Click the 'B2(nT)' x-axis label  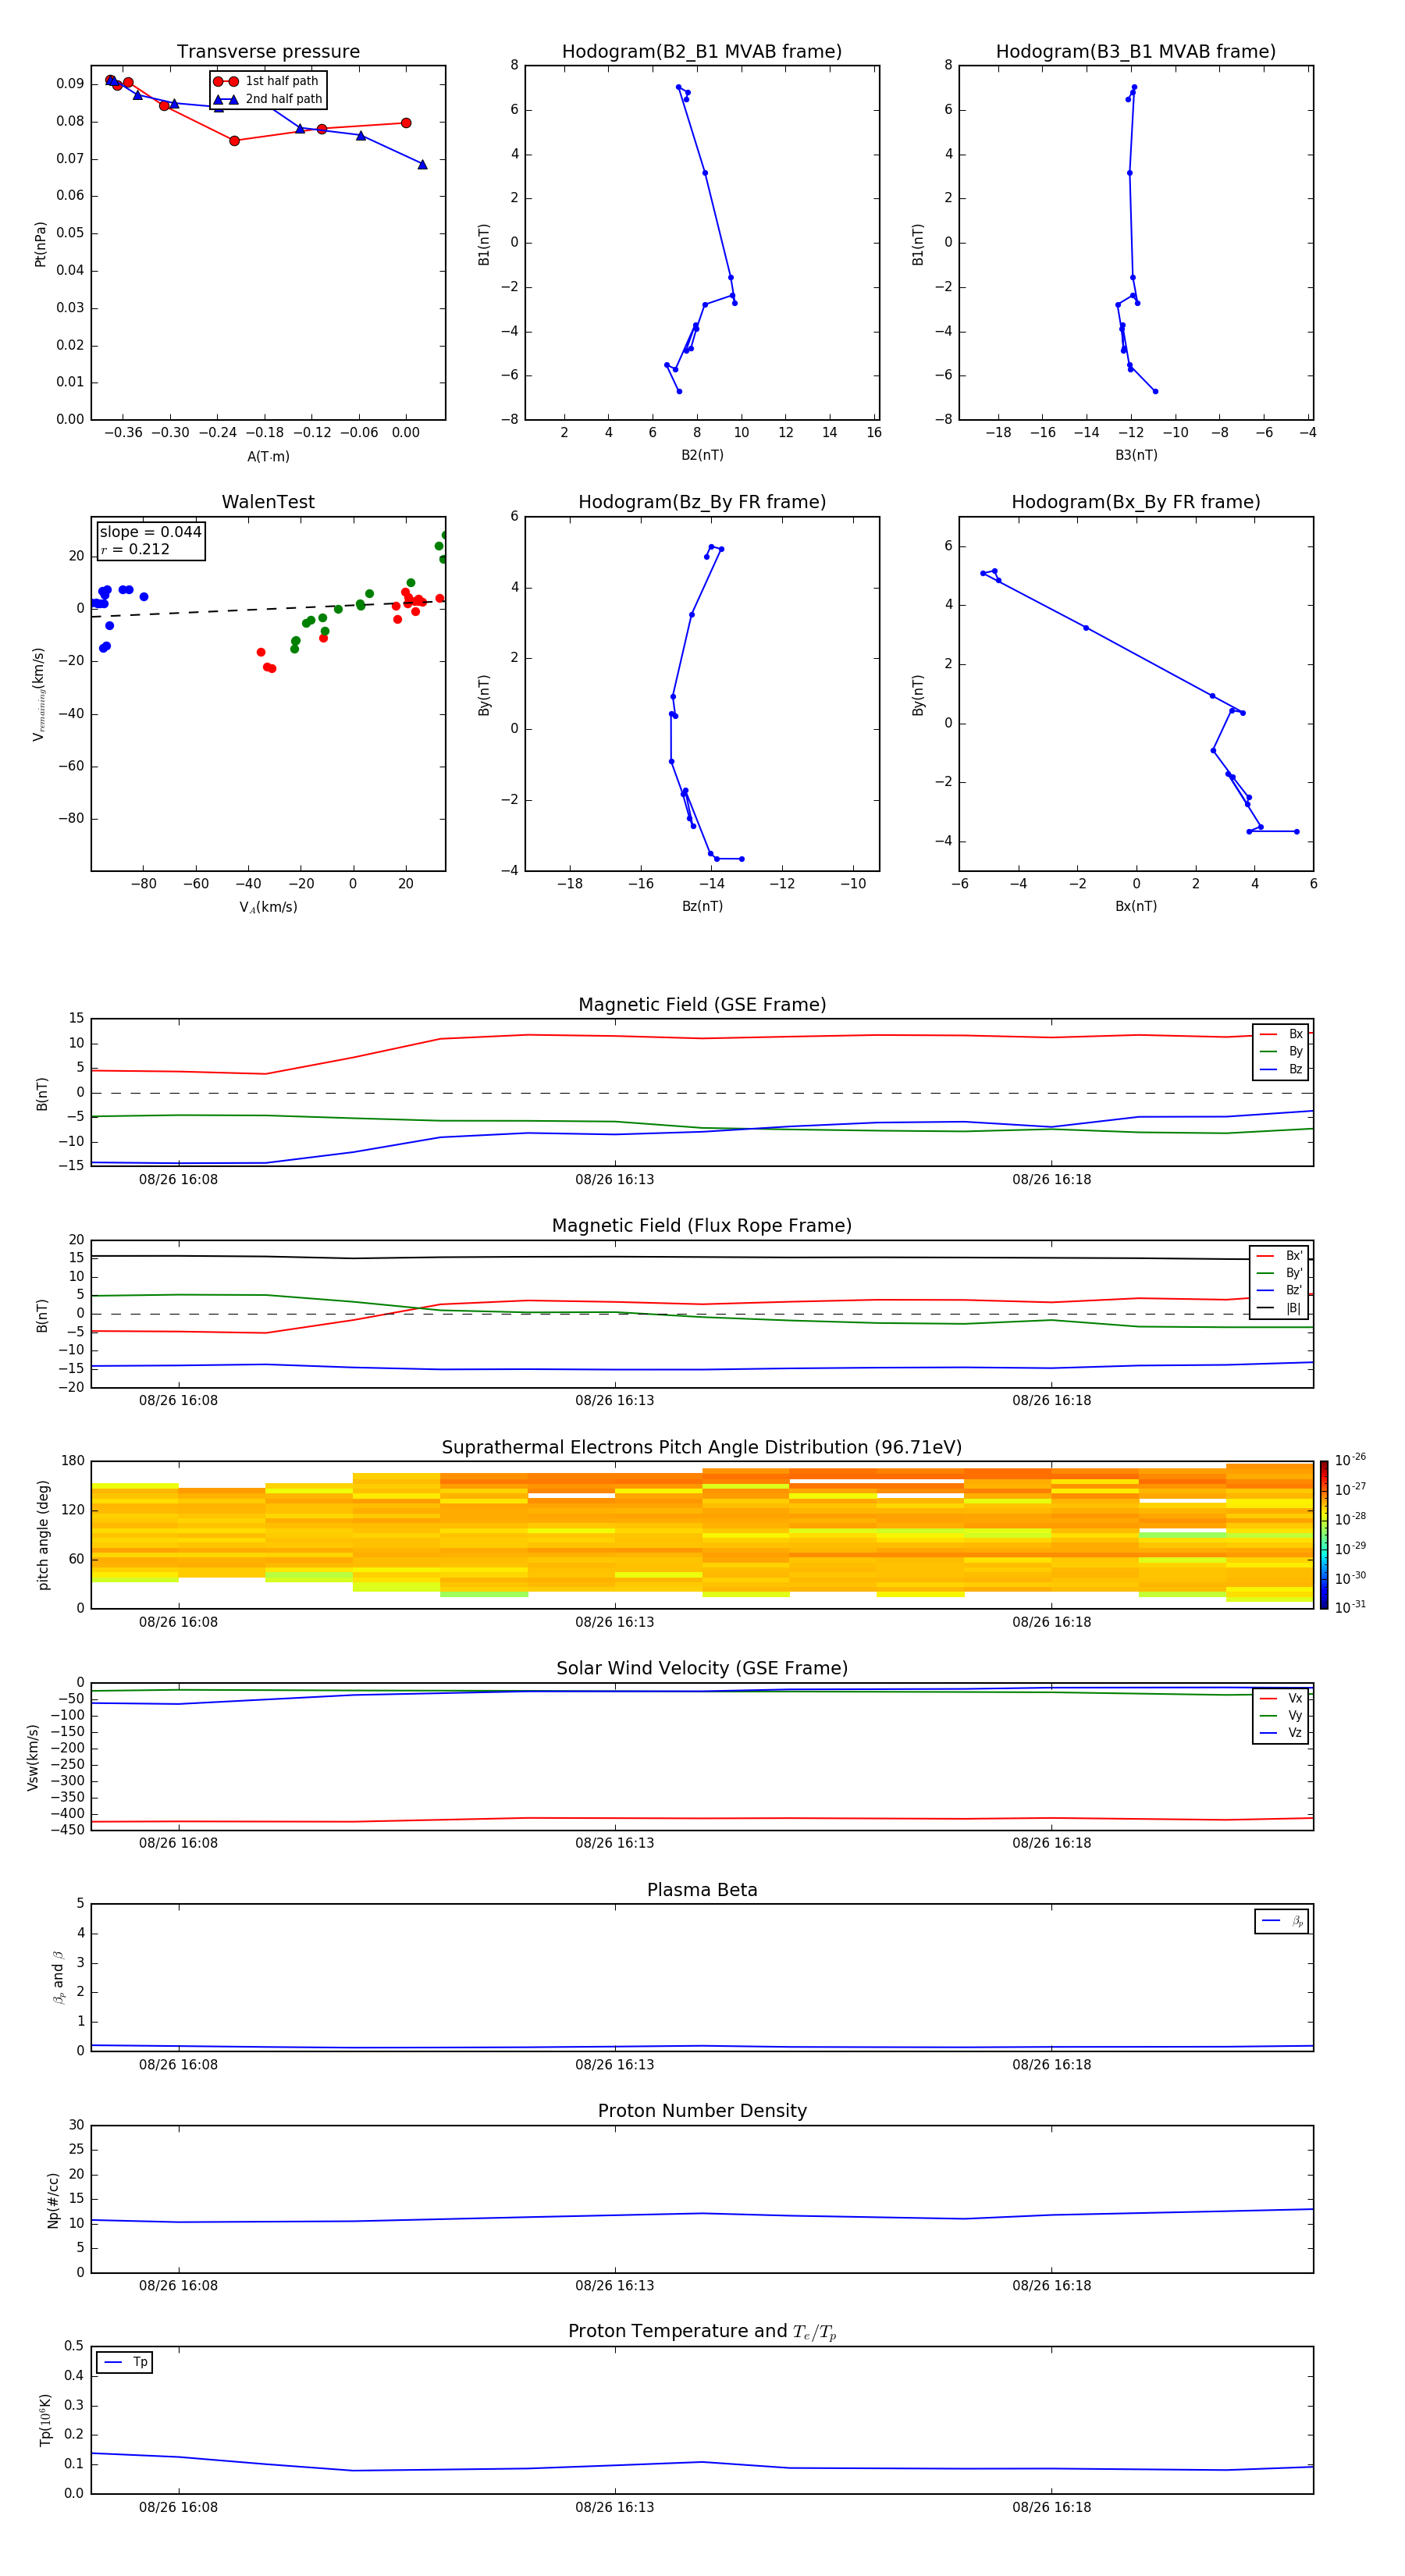(x=702, y=455)
